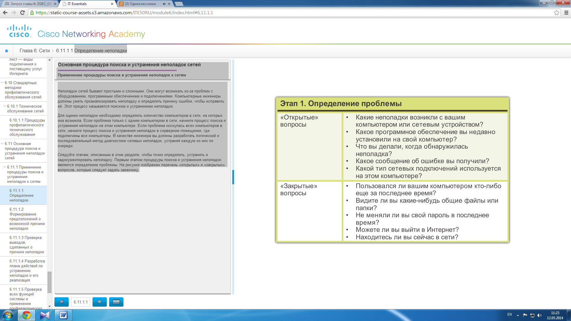The image size is (571, 321).
Task: Show hidden tray icons arrow
Action: (518, 315)
